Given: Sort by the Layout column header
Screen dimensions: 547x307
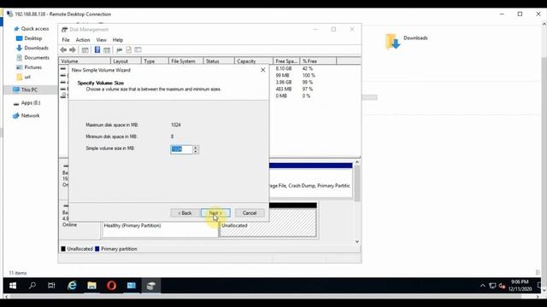Looking at the screenshot, I should coord(126,61).
